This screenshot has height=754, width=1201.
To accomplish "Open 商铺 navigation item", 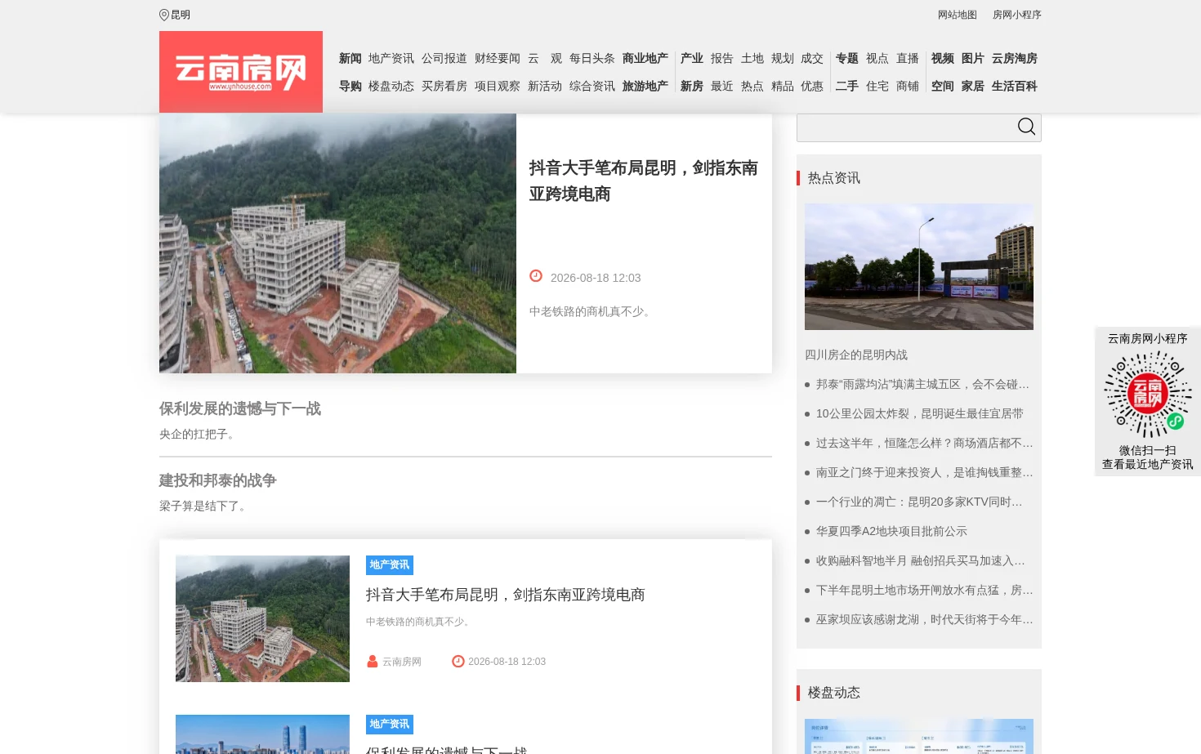I will pyautogui.click(x=908, y=87).
